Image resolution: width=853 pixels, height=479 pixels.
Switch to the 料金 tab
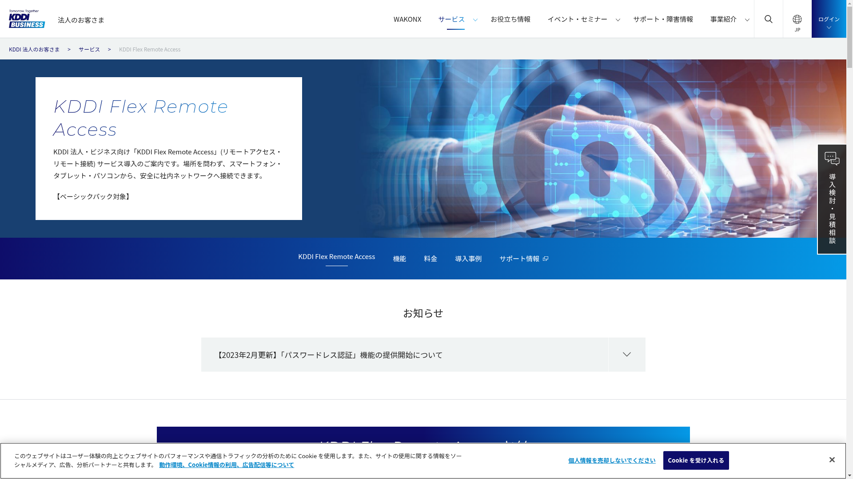tap(430, 259)
